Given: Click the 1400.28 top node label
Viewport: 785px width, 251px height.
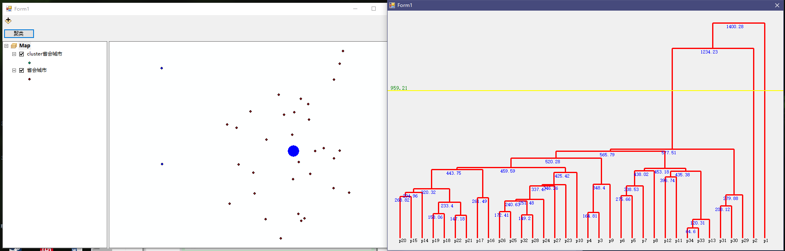Looking at the screenshot, I should [735, 27].
